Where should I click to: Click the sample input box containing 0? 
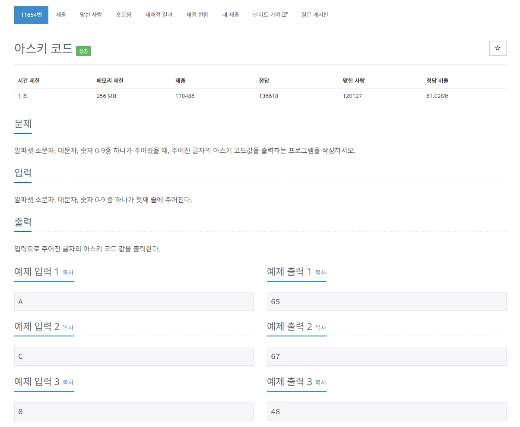coord(134,411)
